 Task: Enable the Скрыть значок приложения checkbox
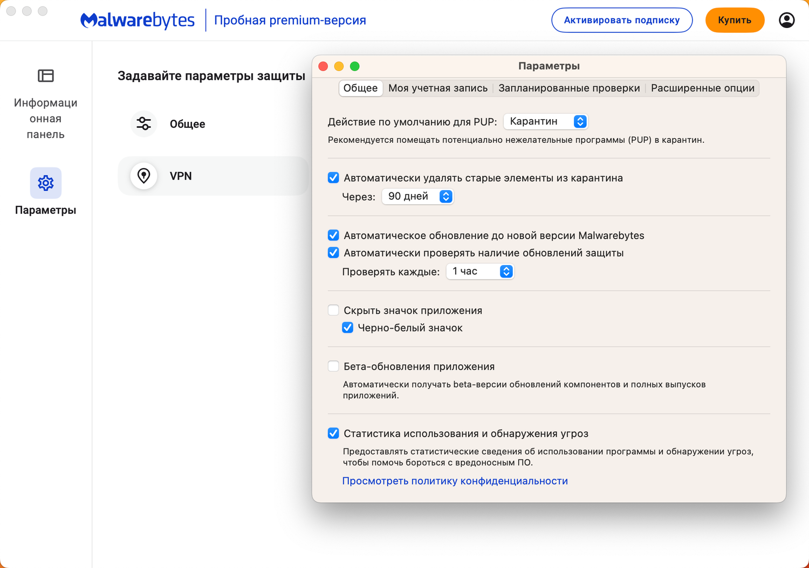pos(333,310)
